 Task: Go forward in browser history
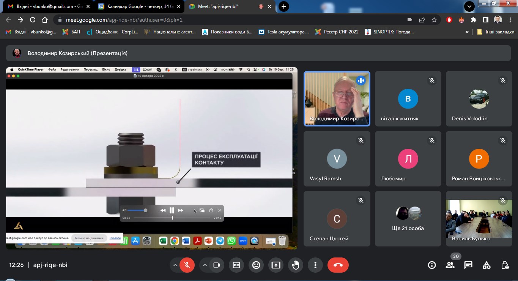[20, 20]
